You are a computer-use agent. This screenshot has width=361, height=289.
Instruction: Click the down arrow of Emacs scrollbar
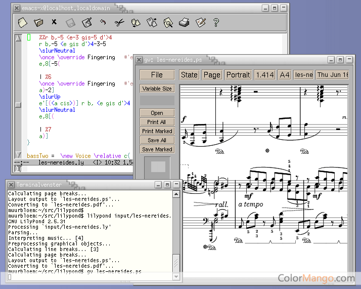[18, 155]
